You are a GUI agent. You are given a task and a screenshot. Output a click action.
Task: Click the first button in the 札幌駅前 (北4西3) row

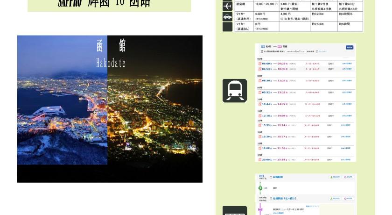(335, 199)
